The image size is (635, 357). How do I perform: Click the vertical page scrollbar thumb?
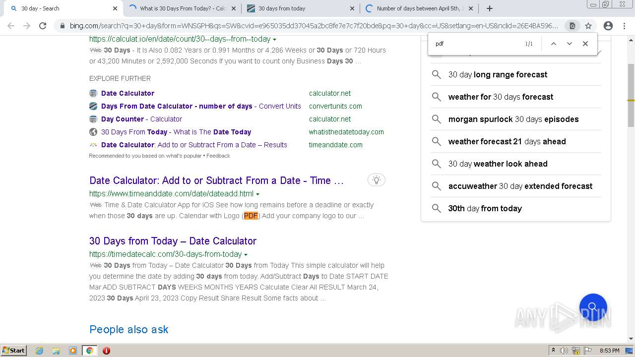[631, 95]
